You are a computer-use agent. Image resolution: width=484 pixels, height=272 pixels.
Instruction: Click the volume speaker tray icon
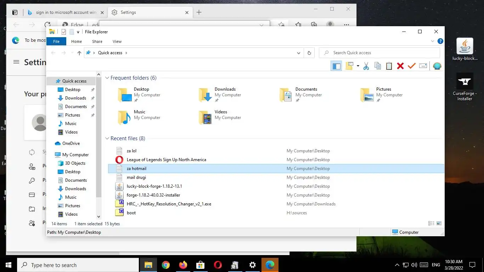tap(414, 265)
